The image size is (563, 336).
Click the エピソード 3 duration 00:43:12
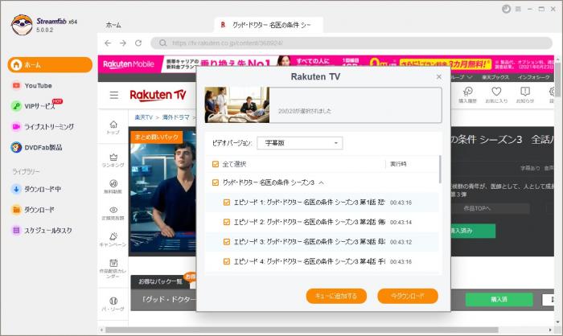pos(401,242)
